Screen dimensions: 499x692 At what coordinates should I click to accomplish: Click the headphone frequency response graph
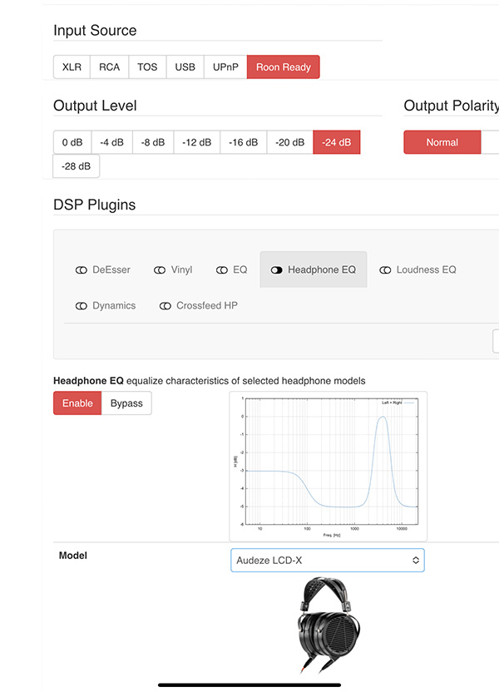328,466
